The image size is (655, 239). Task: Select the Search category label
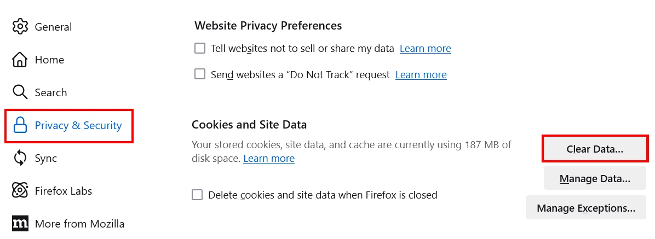(50, 92)
